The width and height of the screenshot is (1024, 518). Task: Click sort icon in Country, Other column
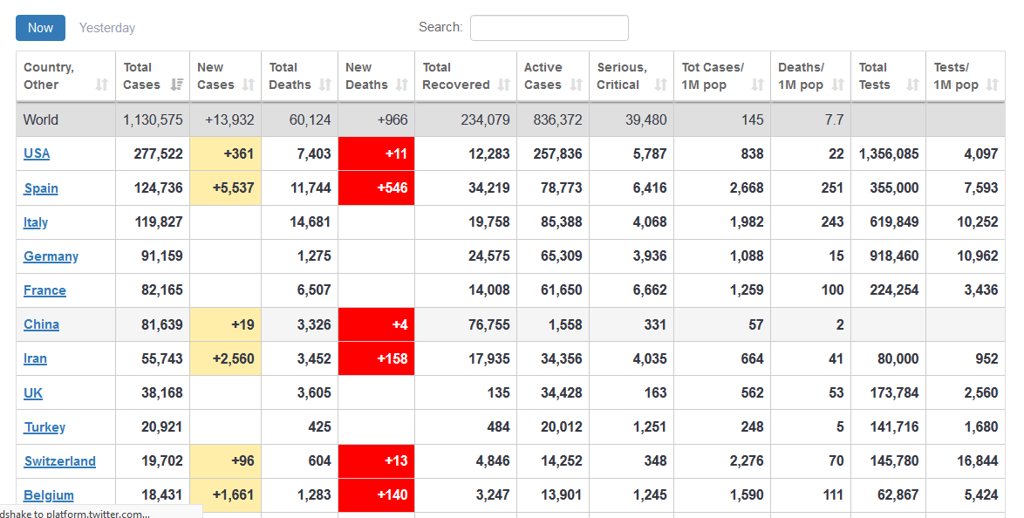pyautogui.click(x=102, y=85)
